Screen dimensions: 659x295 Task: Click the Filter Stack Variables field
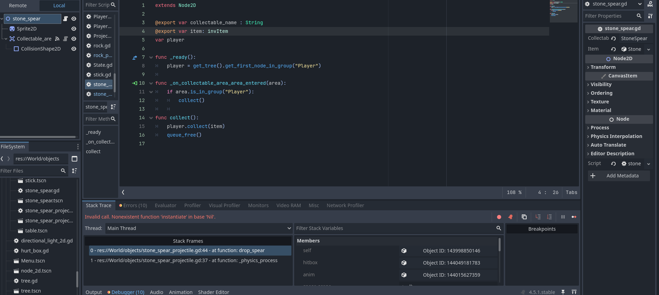pos(395,228)
